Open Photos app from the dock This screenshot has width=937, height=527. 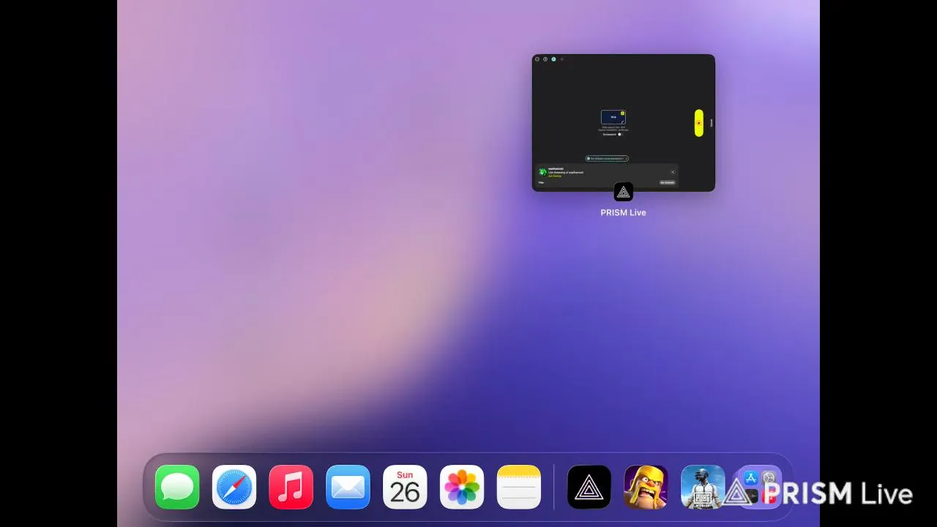tap(462, 487)
